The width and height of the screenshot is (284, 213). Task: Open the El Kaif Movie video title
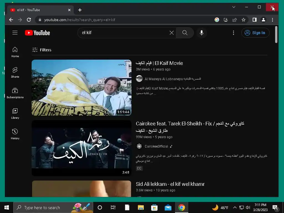coord(159,63)
